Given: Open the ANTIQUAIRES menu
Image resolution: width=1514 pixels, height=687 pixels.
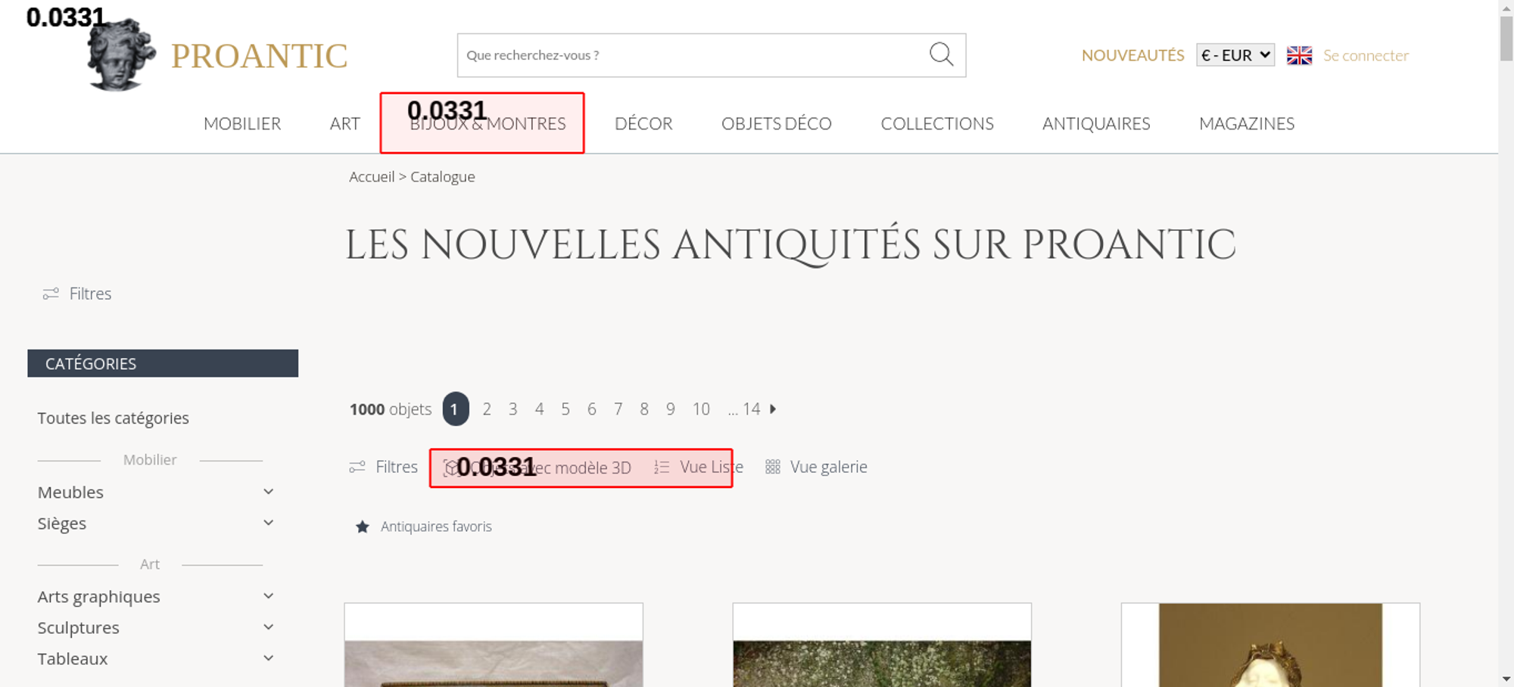Looking at the screenshot, I should (x=1096, y=123).
